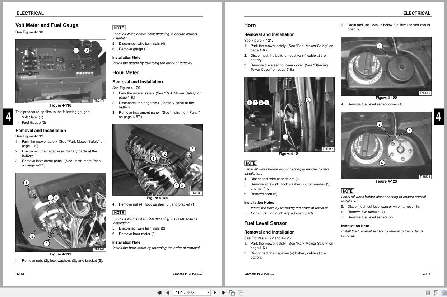Switch to two-page facing view
This screenshot has width=447, height=297.
tap(444, 293)
